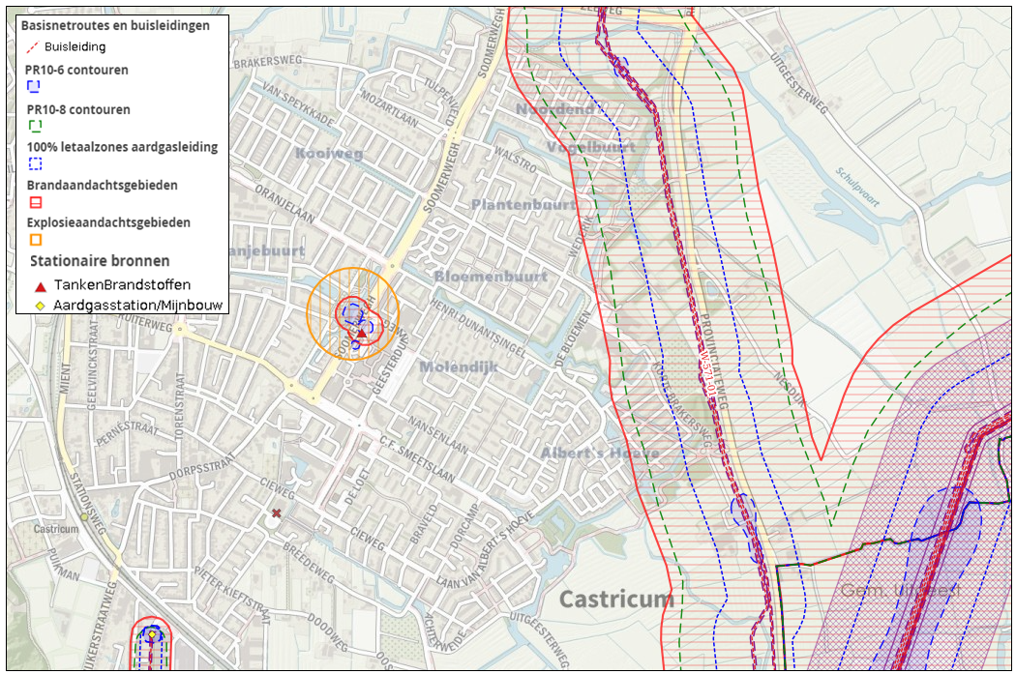Click the 'Explosieaandachtsgebieden' legend label

pyautogui.click(x=108, y=222)
